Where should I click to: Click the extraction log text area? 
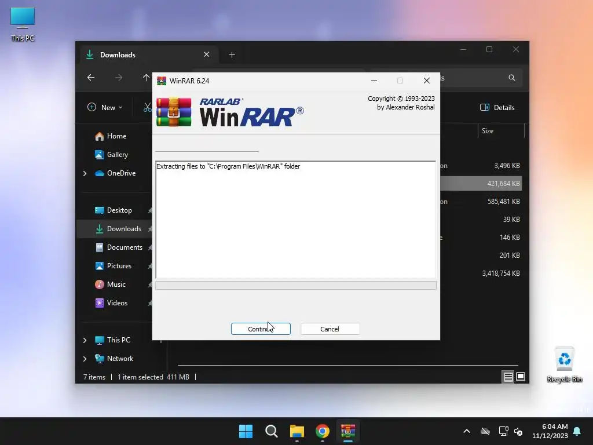coord(296,220)
